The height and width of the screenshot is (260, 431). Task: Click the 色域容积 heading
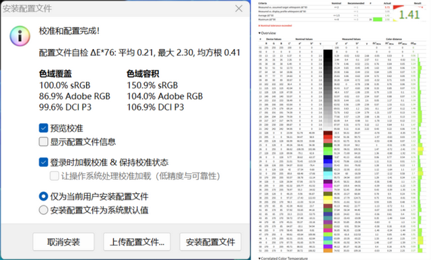pos(143,73)
